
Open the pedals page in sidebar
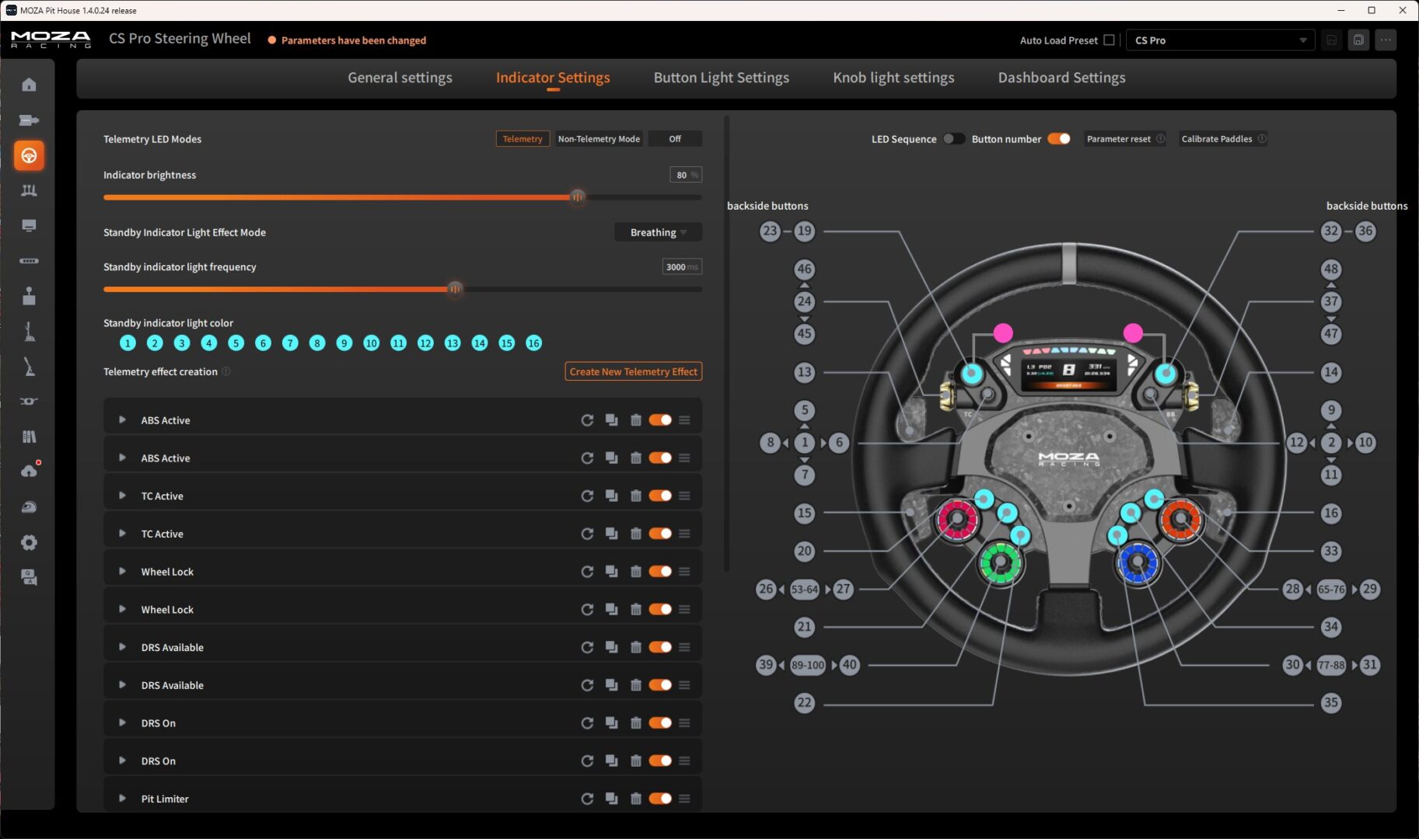[x=29, y=190]
